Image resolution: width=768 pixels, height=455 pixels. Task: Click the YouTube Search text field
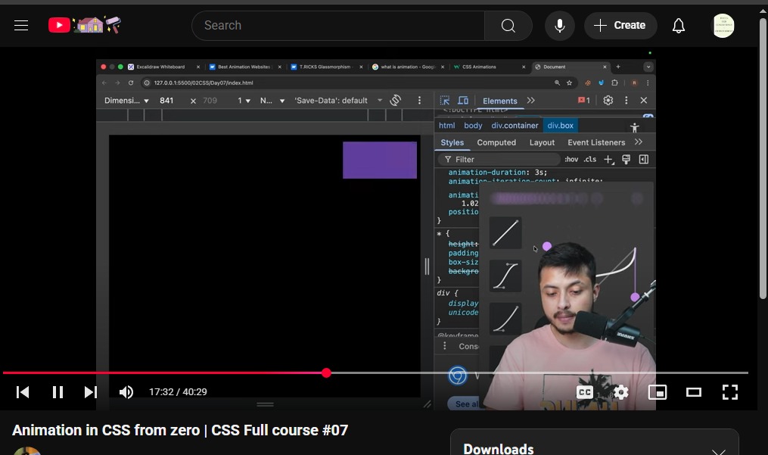338,26
